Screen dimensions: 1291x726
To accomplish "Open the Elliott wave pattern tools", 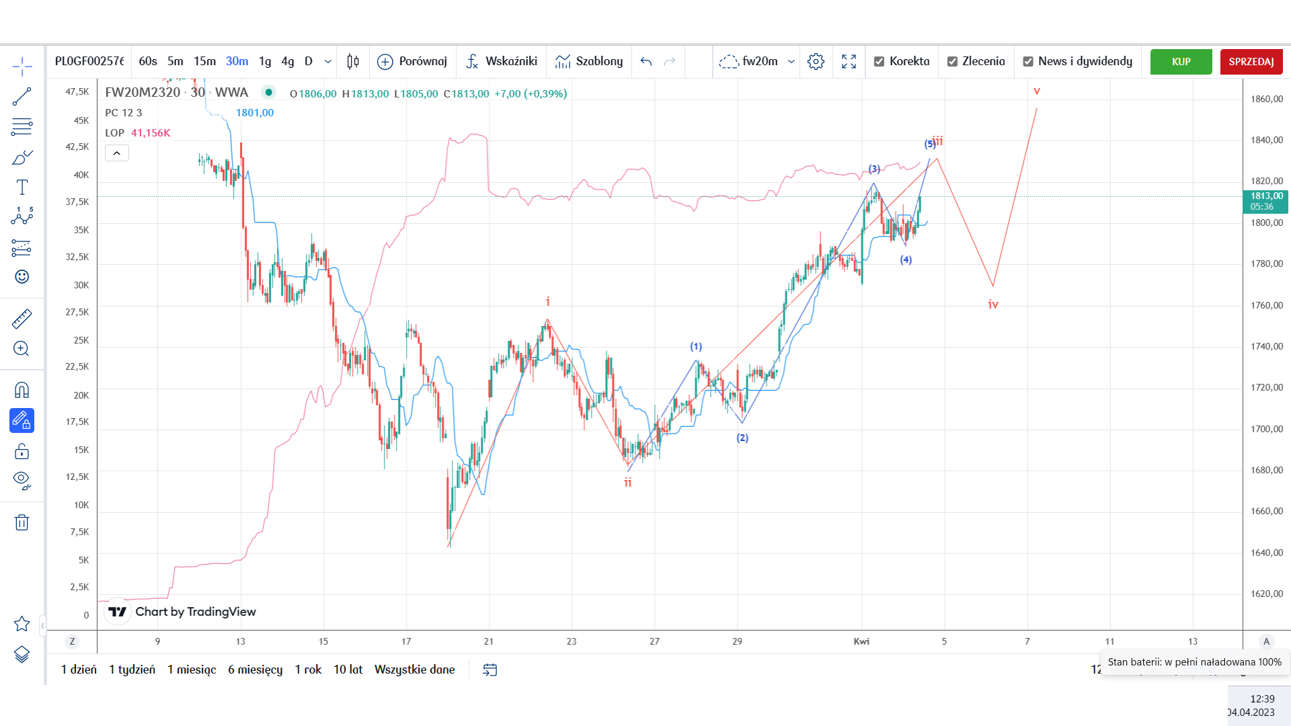I will [22, 216].
